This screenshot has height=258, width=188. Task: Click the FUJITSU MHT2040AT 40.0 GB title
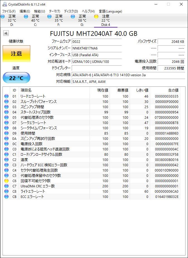coord(94,34)
